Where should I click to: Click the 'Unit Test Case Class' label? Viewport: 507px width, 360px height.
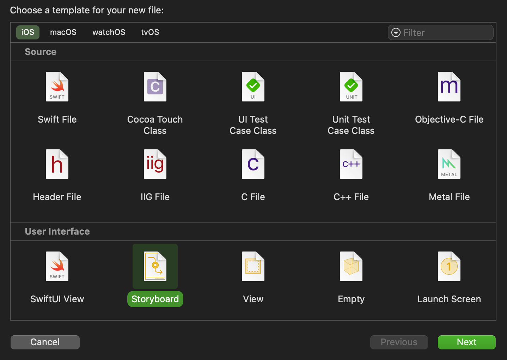pyautogui.click(x=351, y=125)
